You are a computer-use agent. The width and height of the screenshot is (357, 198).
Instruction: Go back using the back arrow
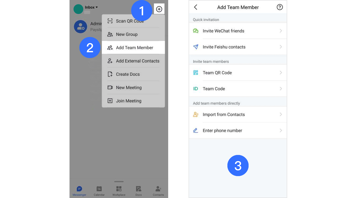(x=196, y=7)
